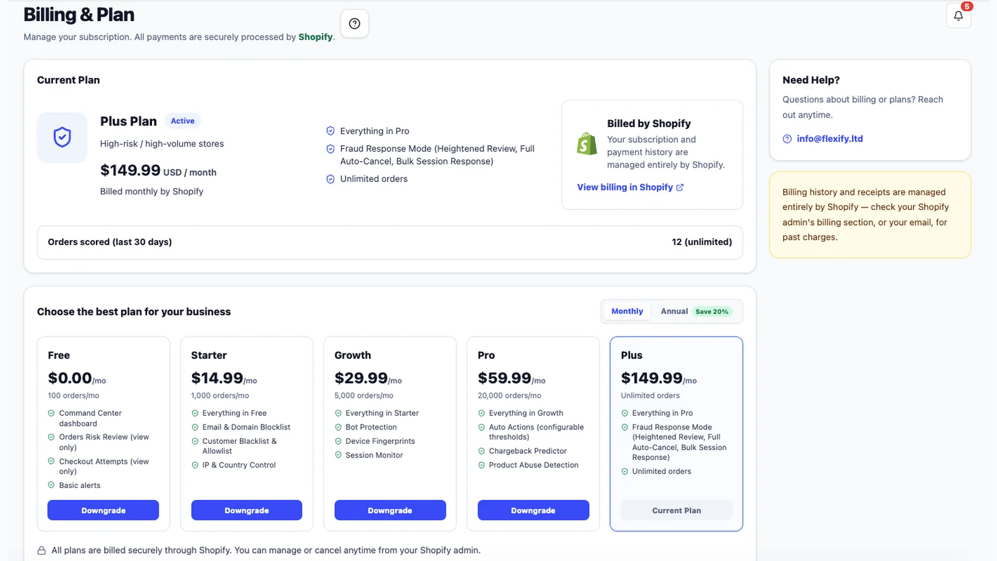Screen dimensions: 997x561
Task: Click the help icon beside info@flexify.ltd
Action: click(x=787, y=139)
